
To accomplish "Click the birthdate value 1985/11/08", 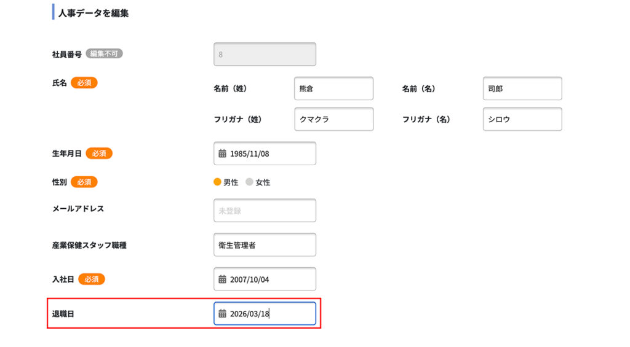I will point(250,154).
